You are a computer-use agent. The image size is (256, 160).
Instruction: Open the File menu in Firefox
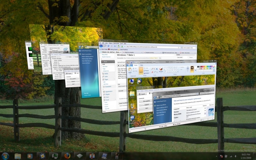pos(100,43)
